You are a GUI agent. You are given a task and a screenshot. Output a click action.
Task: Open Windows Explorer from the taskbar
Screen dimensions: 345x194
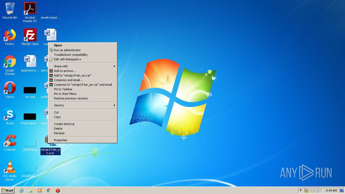click(x=30, y=190)
